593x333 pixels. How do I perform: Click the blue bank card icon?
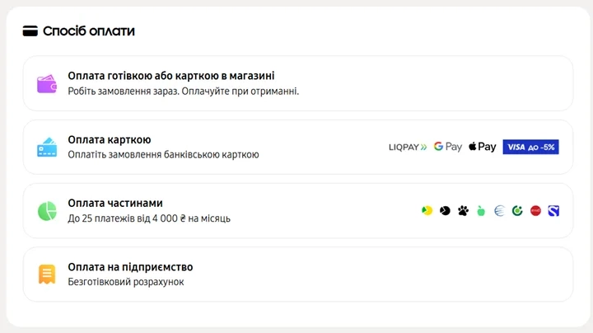[x=47, y=148]
